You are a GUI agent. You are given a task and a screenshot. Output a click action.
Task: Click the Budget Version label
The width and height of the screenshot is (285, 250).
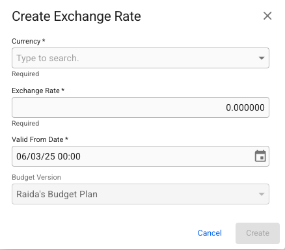tap(36, 177)
